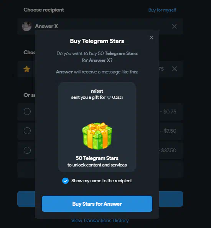Click the Answer X recipient field
This screenshot has height=228, width=211.
click(100, 26)
